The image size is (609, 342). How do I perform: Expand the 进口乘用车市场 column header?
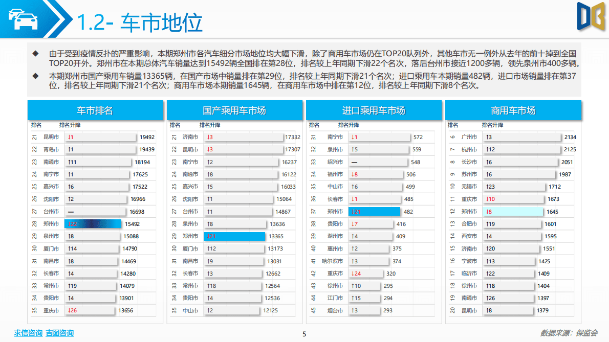click(373, 109)
